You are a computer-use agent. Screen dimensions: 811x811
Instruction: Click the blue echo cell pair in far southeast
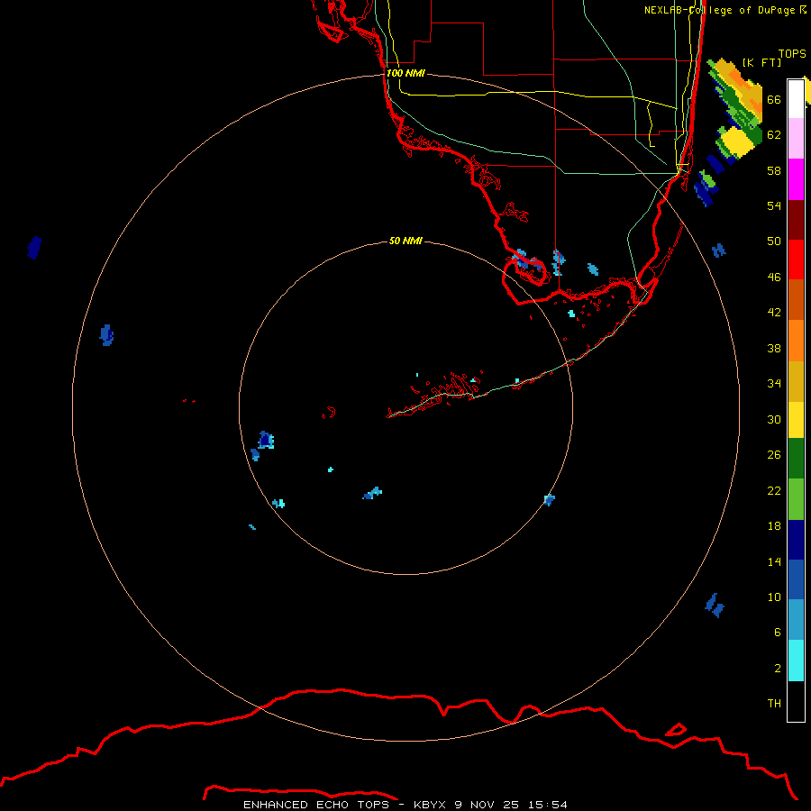pyautogui.click(x=715, y=606)
